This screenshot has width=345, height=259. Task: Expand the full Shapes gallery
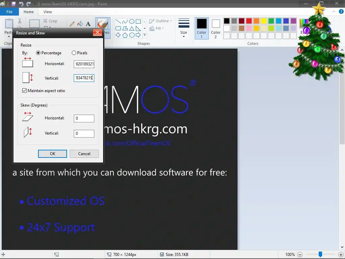[x=145, y=35]
